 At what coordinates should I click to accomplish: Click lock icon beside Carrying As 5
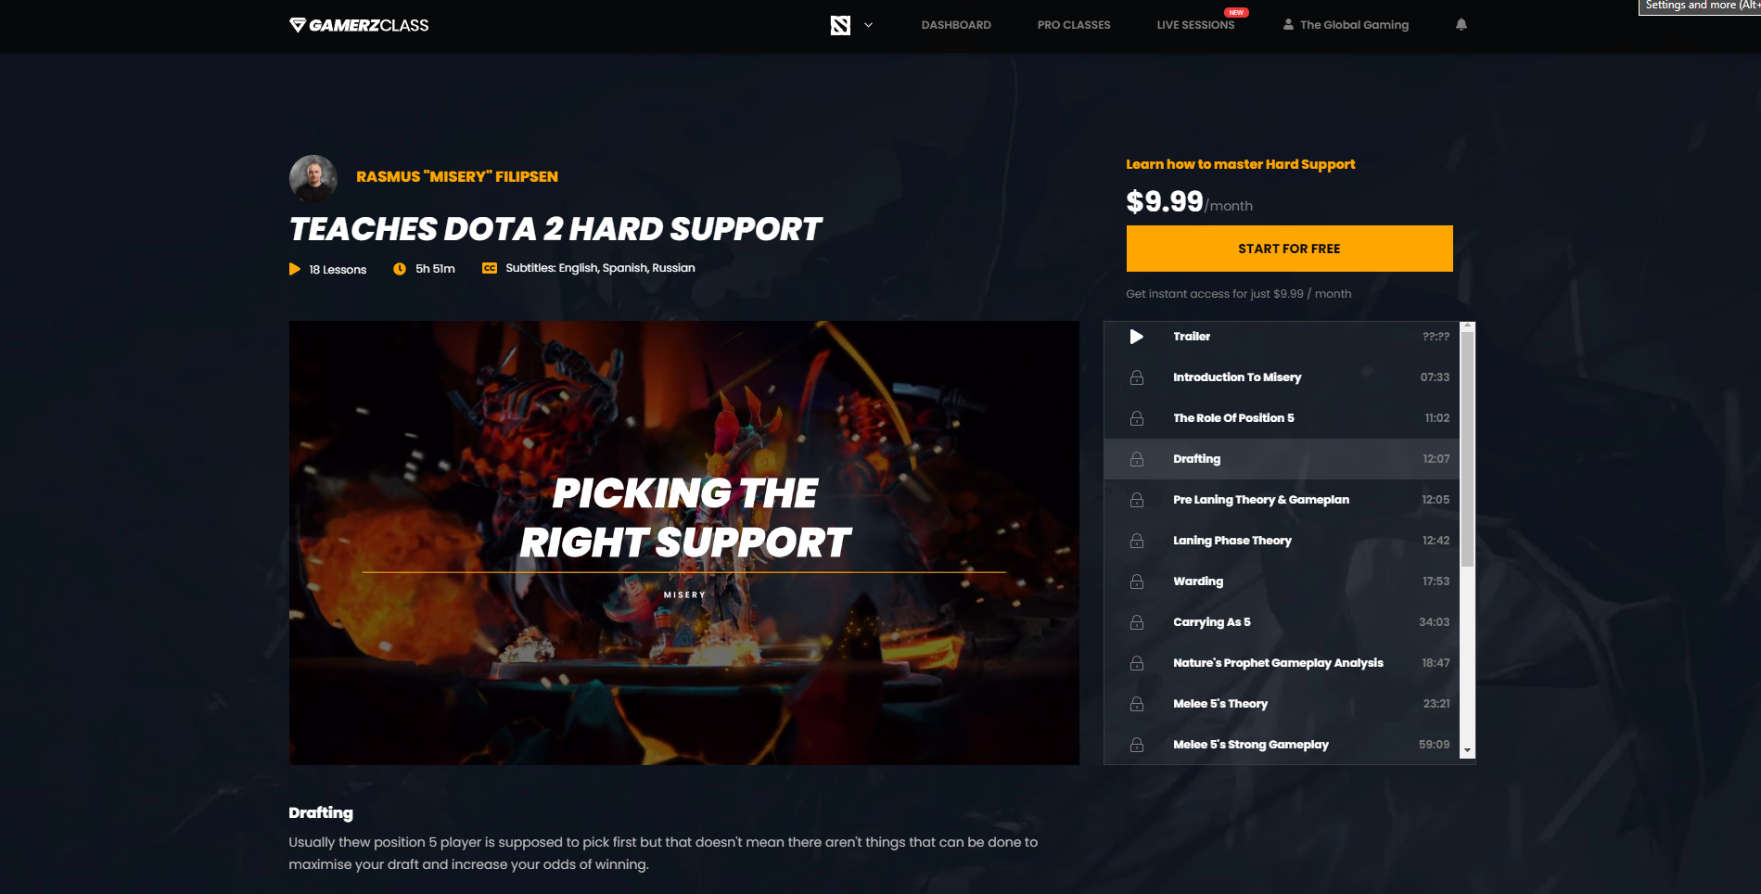(x=1137, y=622)
